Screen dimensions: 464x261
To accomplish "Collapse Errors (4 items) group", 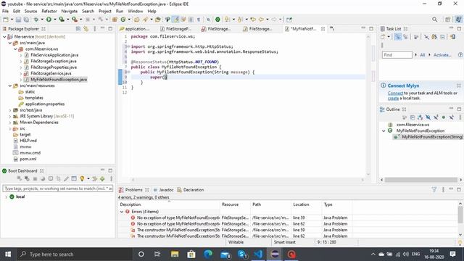I will (122, 212).
